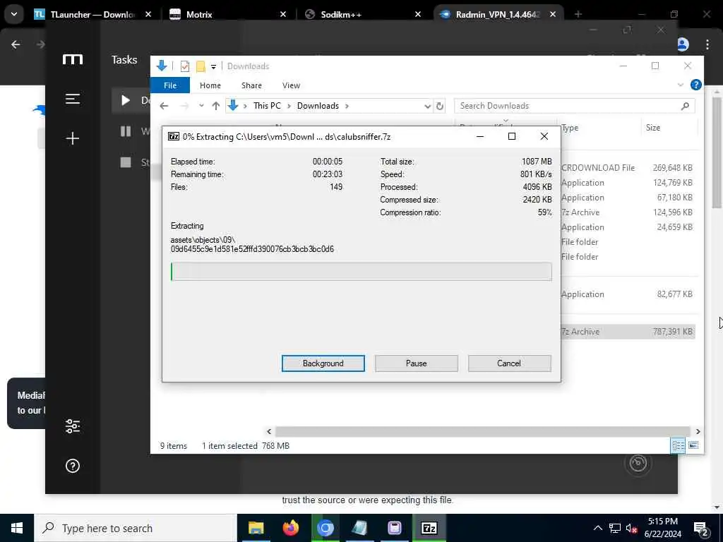Click the horizontal scrollbar in Explorer

pyautogui.click(x=482, y=431)
